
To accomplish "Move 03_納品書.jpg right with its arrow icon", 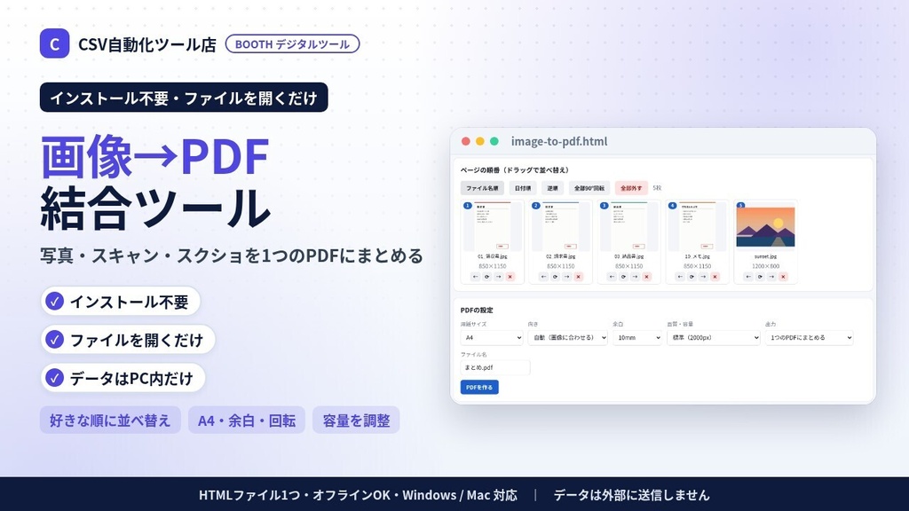I will point(636,277).
